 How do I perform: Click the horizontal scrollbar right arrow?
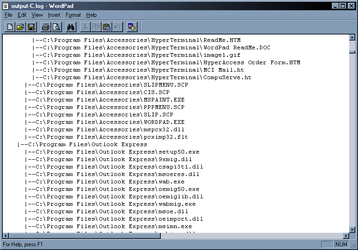tap(346, 236)
